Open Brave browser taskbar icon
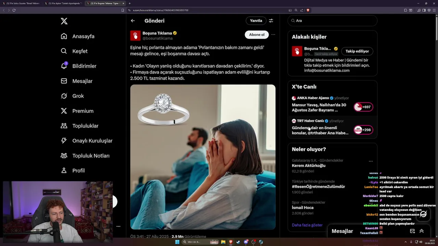Image resolution: width=438 pixels, height=246 pixels. click(231, 242)
